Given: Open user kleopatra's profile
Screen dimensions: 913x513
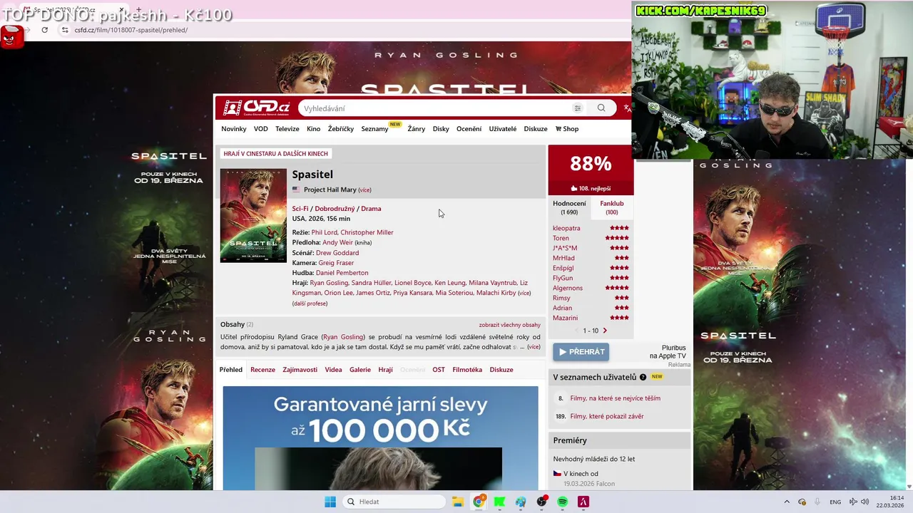Looking at the screenshot, I should coord(566,228).
